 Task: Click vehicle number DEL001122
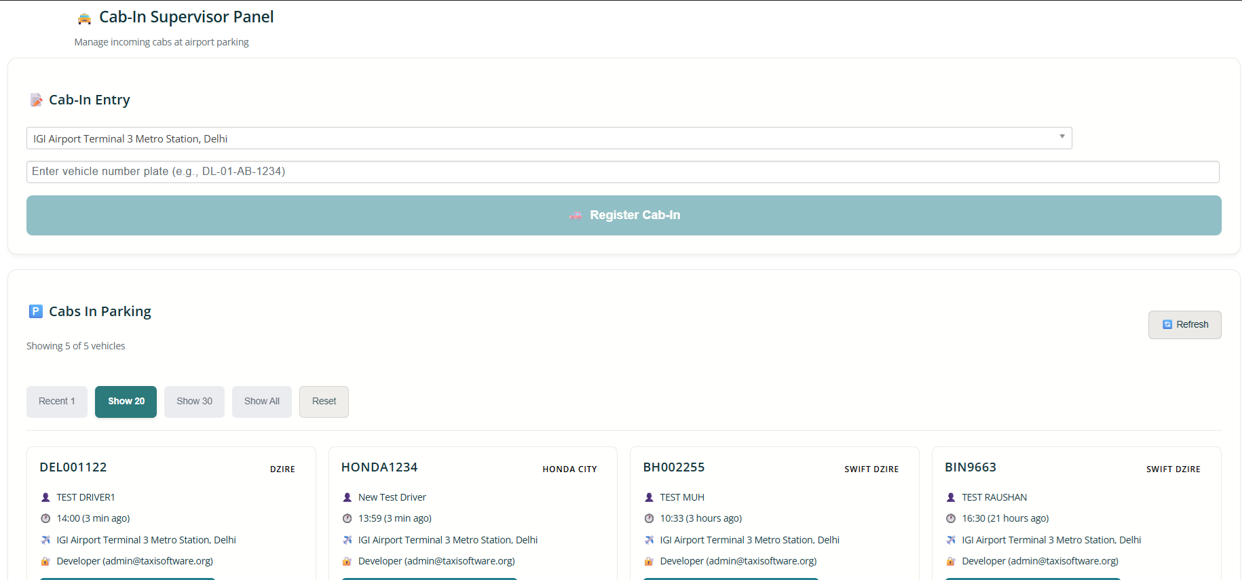click(x=73, y=467)
